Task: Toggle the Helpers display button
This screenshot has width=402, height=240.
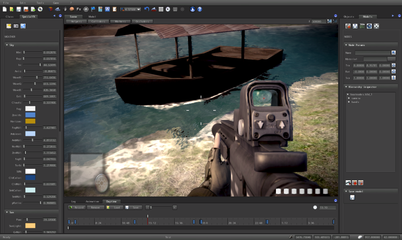Action: click(76, 21)
